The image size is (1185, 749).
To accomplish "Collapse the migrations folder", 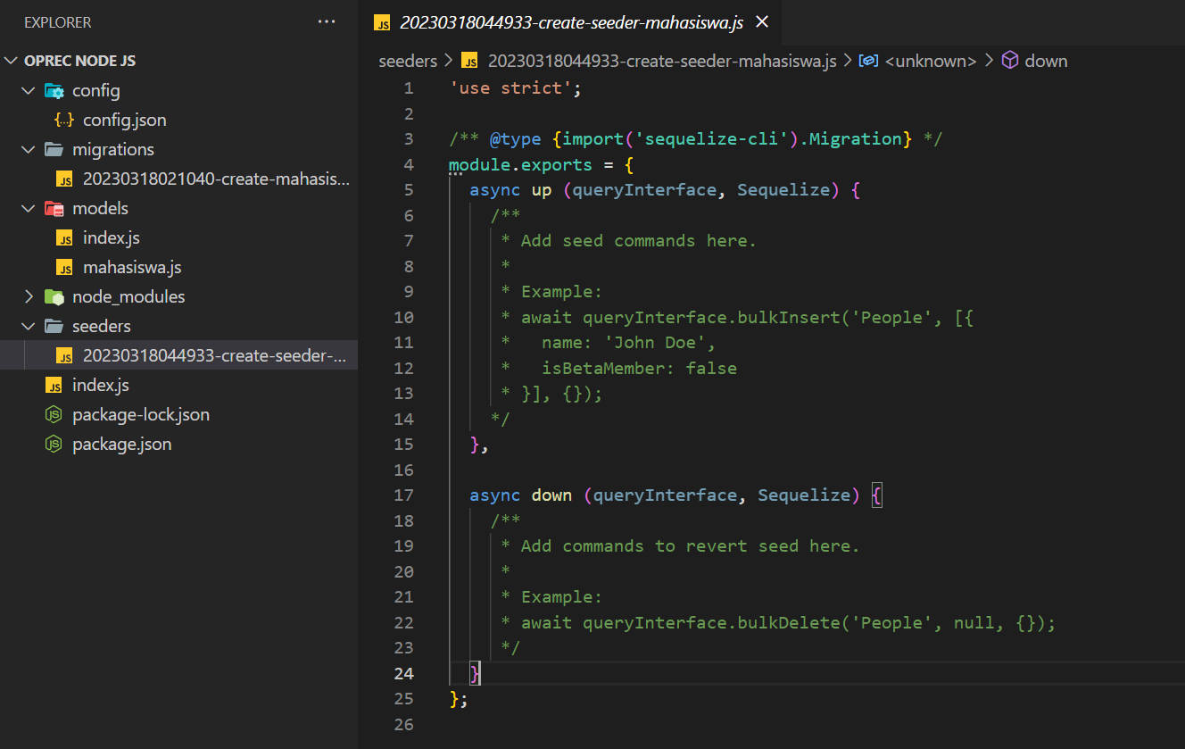I will [28, 148].
